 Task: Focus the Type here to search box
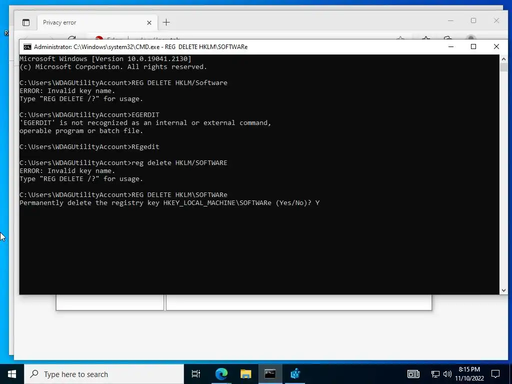tap(104, 374)
